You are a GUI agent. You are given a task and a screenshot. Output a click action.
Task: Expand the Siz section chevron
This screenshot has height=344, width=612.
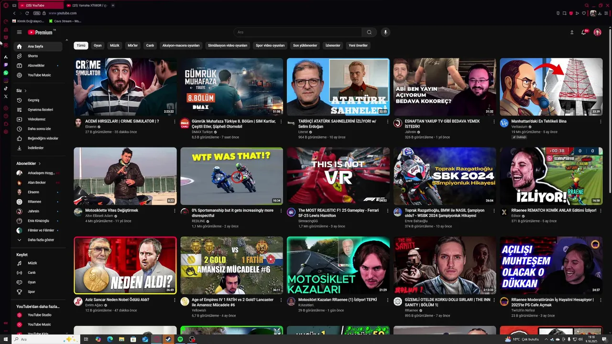25,91
